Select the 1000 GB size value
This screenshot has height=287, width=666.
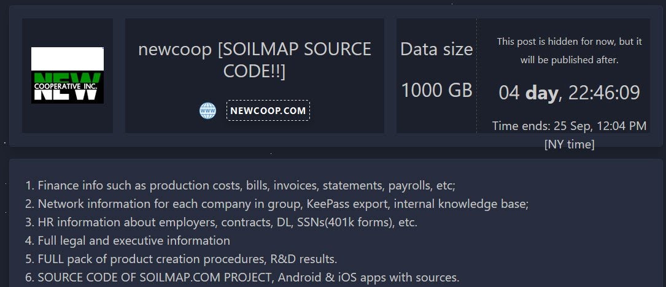436,90
